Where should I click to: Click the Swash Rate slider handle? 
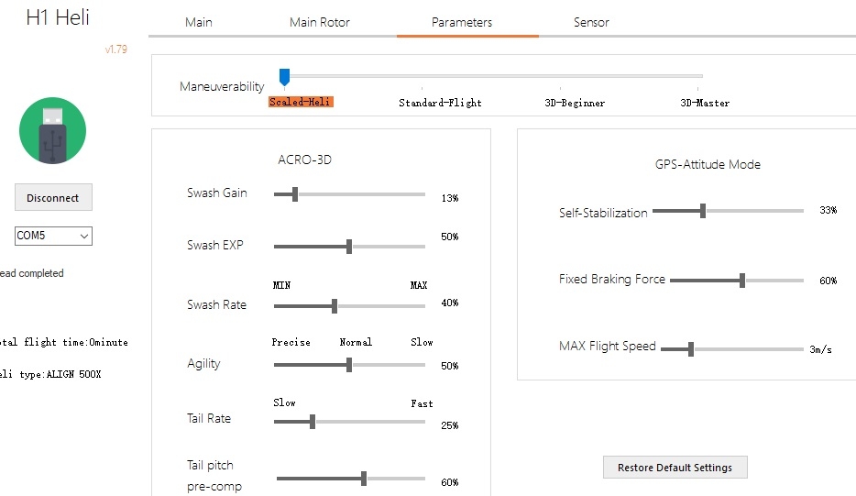tap(335, 306)
